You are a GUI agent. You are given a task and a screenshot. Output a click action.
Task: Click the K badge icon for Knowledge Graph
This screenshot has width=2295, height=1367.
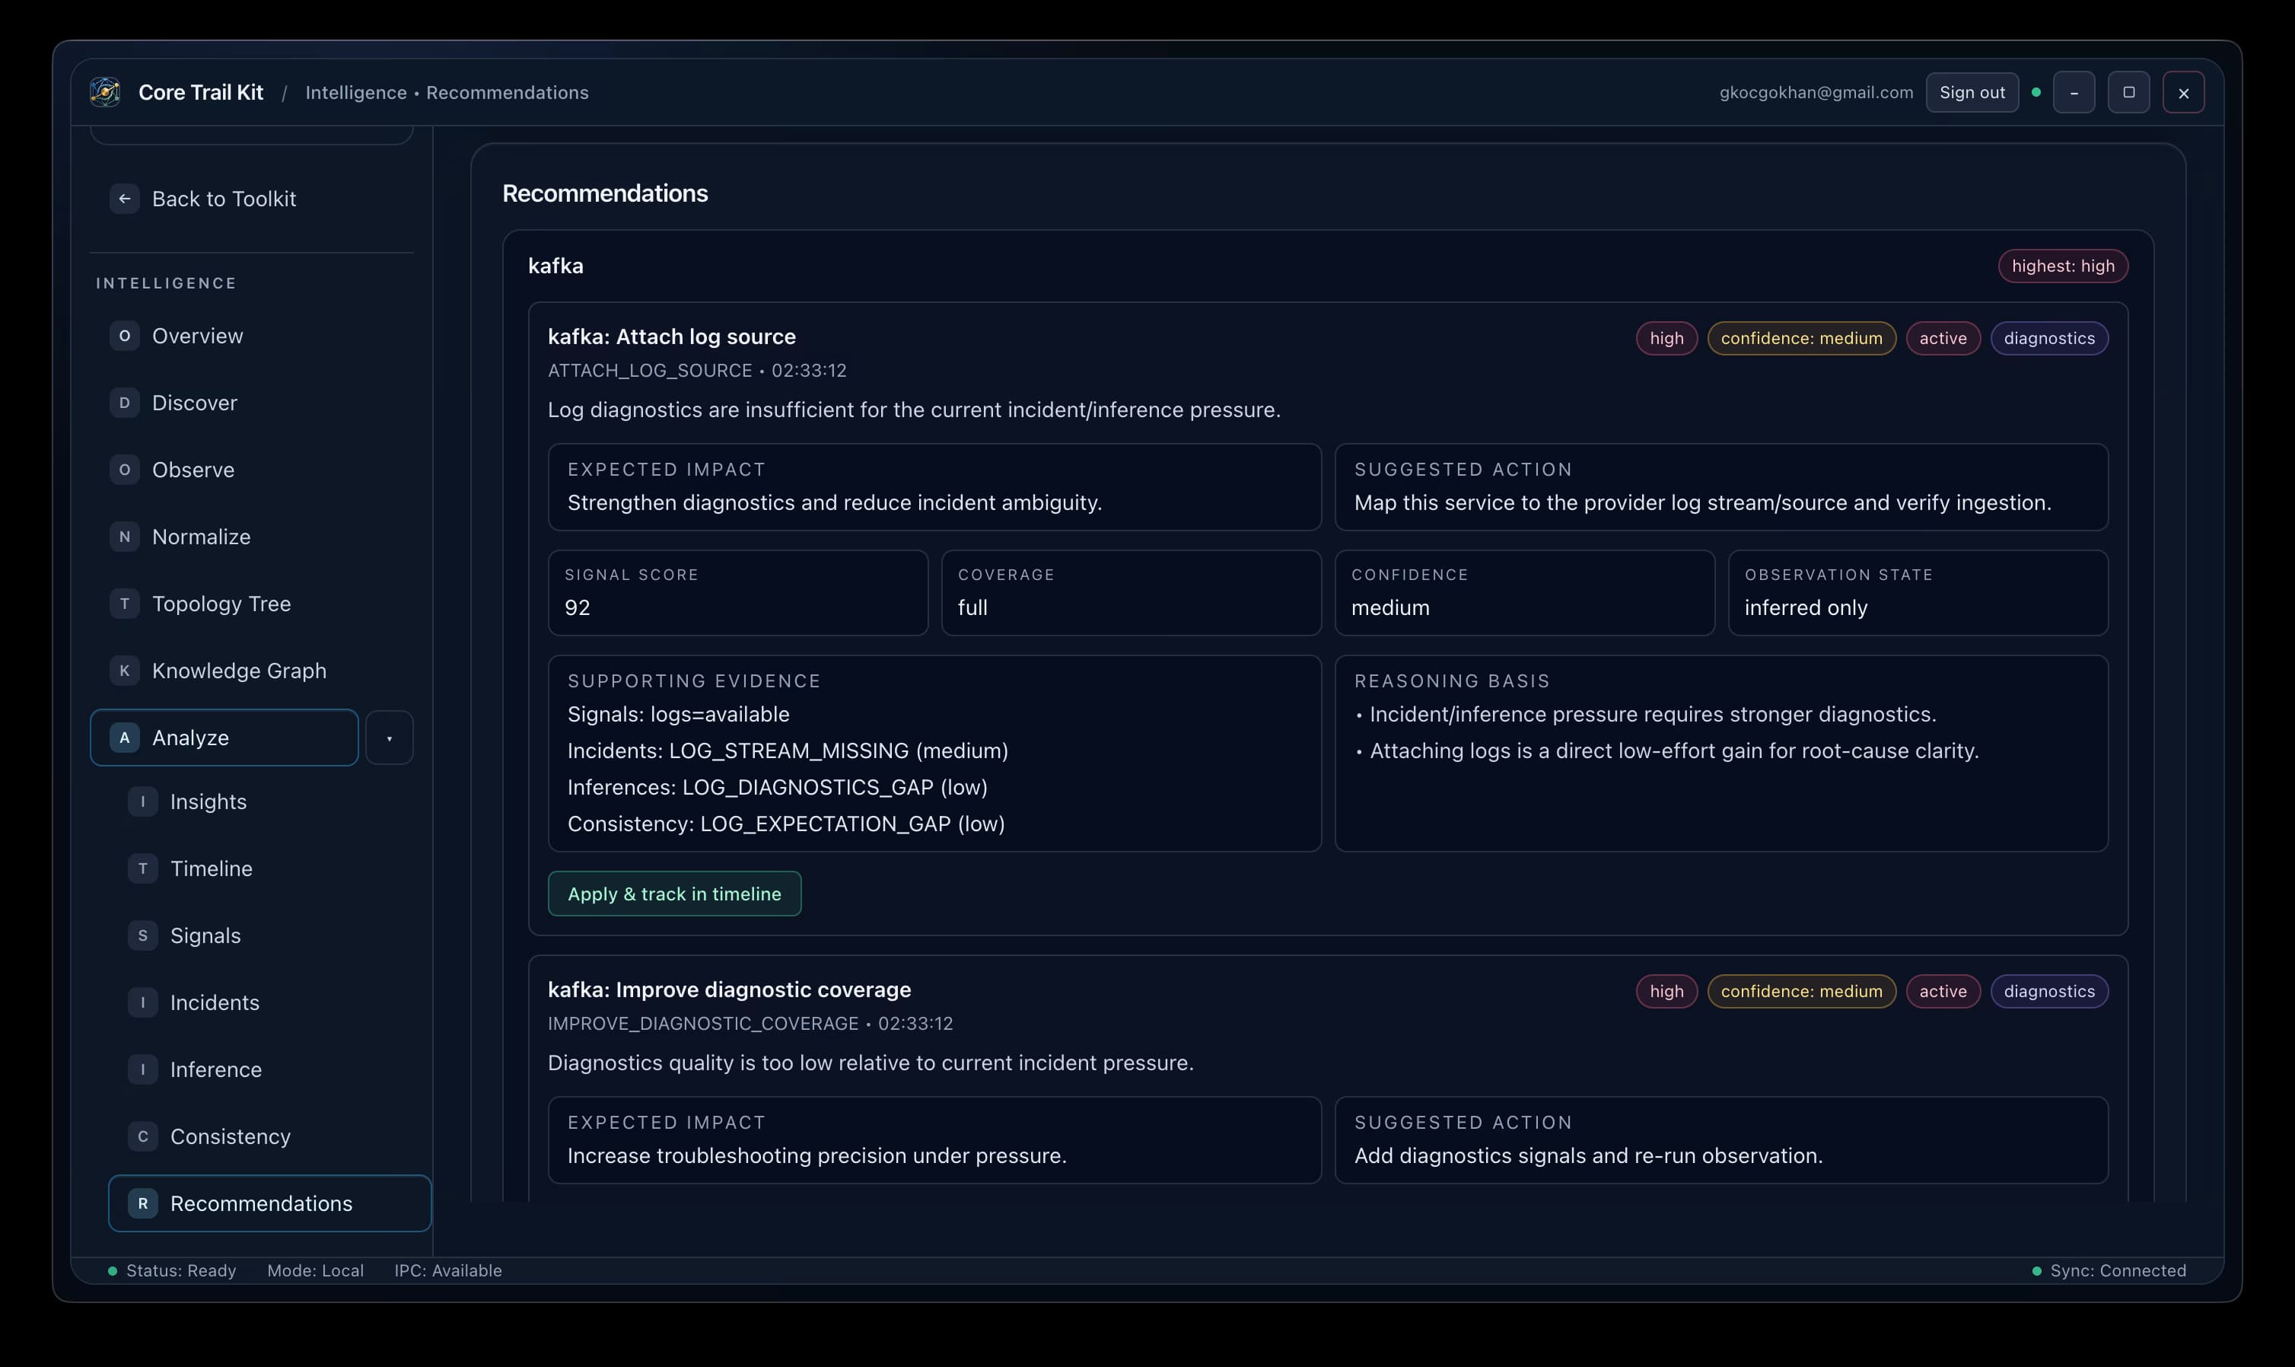click(x=124, y=671)
